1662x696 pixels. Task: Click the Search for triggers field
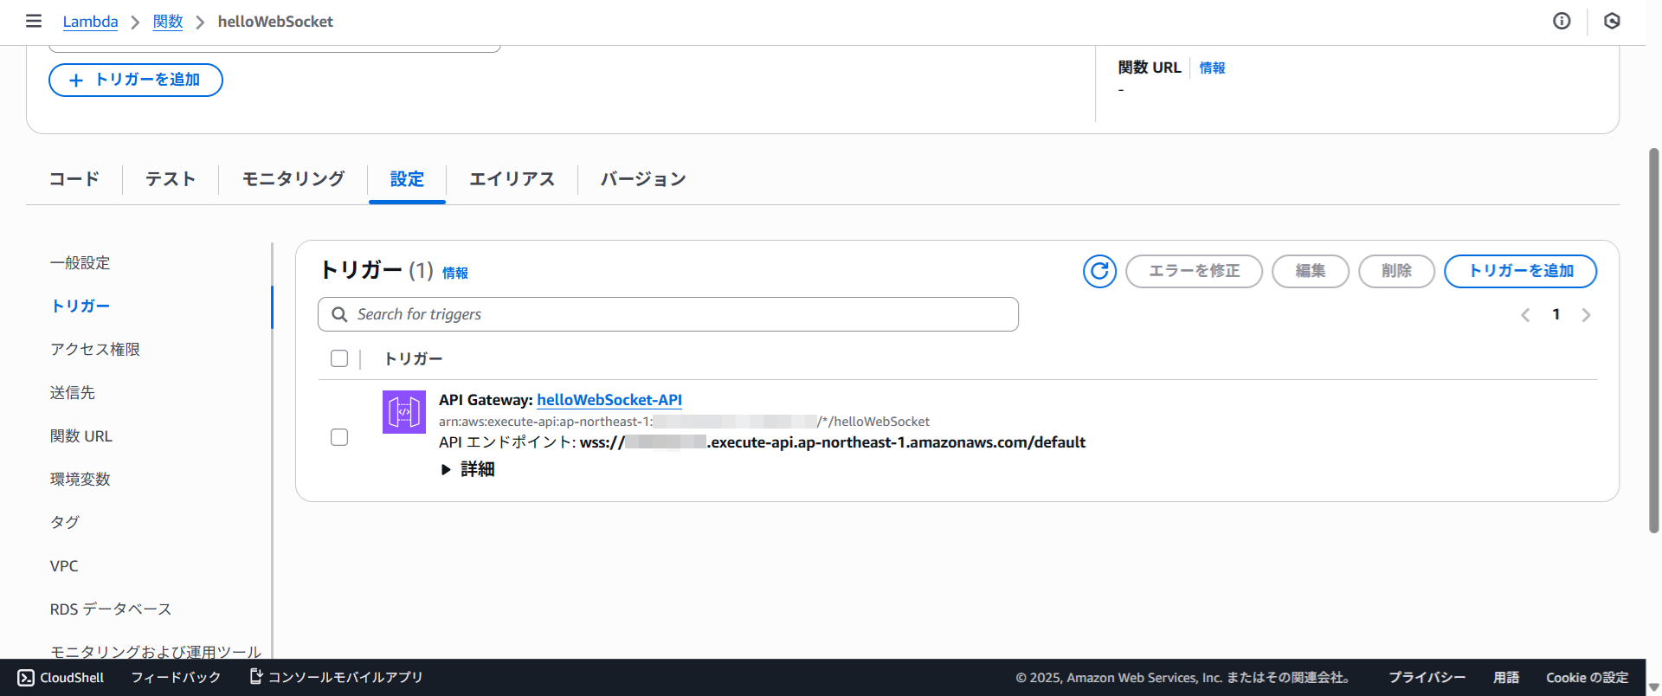click(667, 314)
